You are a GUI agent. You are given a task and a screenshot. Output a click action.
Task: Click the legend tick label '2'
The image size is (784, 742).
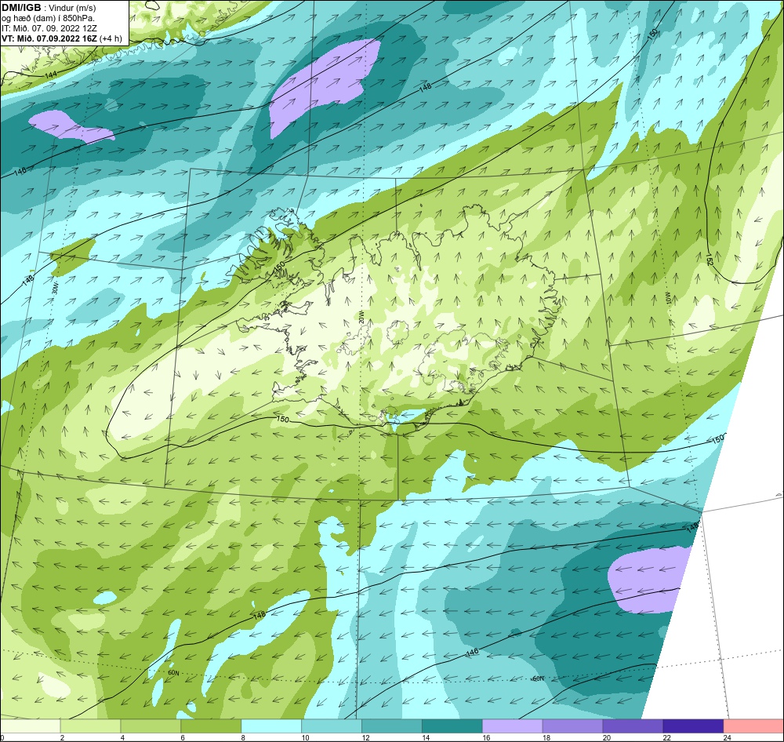tap(63, 737)
